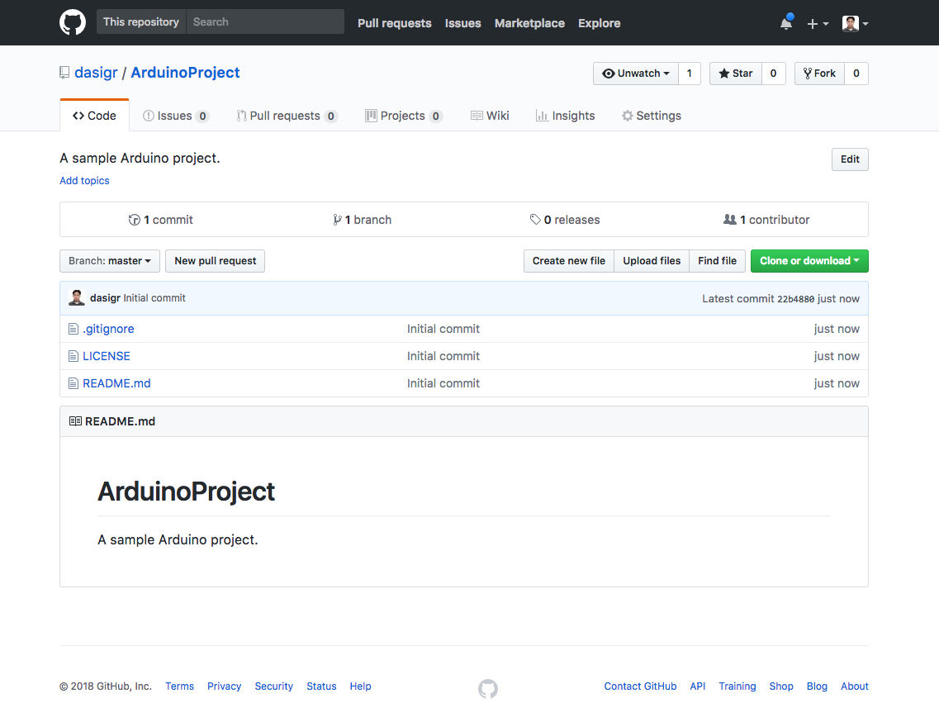This screenshot has width=939, height=722.
Task: Open the Security footer link
Action: coord(273,686)
